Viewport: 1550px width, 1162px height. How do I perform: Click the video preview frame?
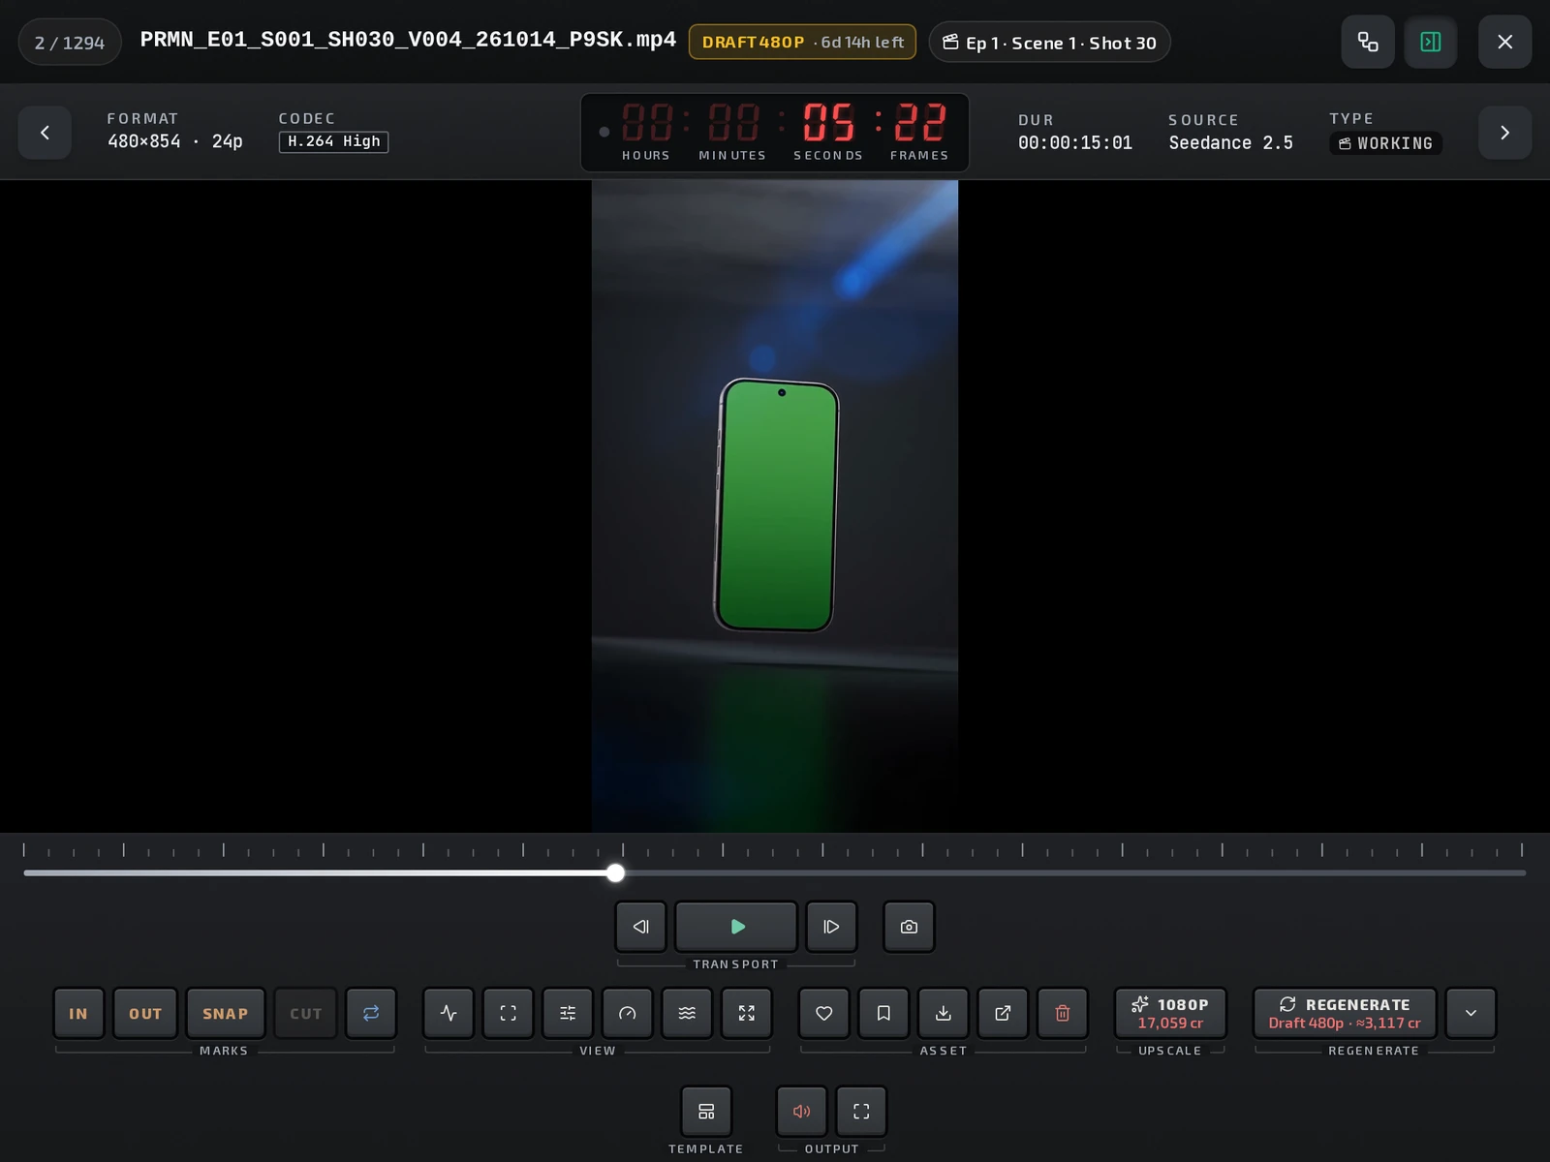pos(775,505)
